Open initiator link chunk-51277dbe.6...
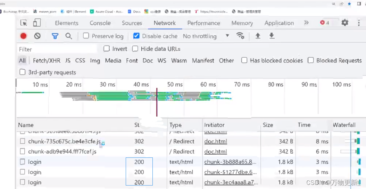Viewport: 366px width, 189px height. [x=230, y=172]
